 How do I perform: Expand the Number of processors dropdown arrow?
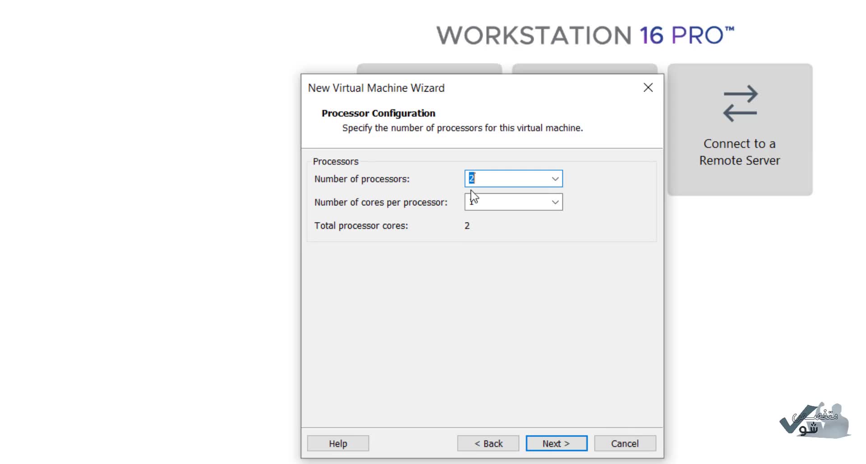click(x=555, y=179)
